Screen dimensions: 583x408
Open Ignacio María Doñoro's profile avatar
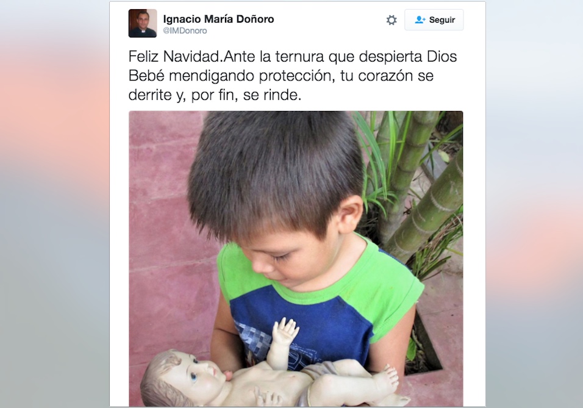(x=143, y=23)
